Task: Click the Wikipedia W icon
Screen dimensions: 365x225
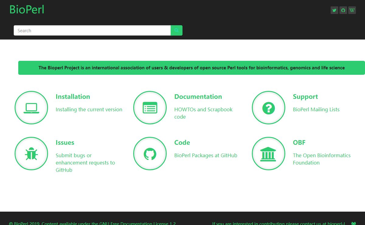Action: 352,10
